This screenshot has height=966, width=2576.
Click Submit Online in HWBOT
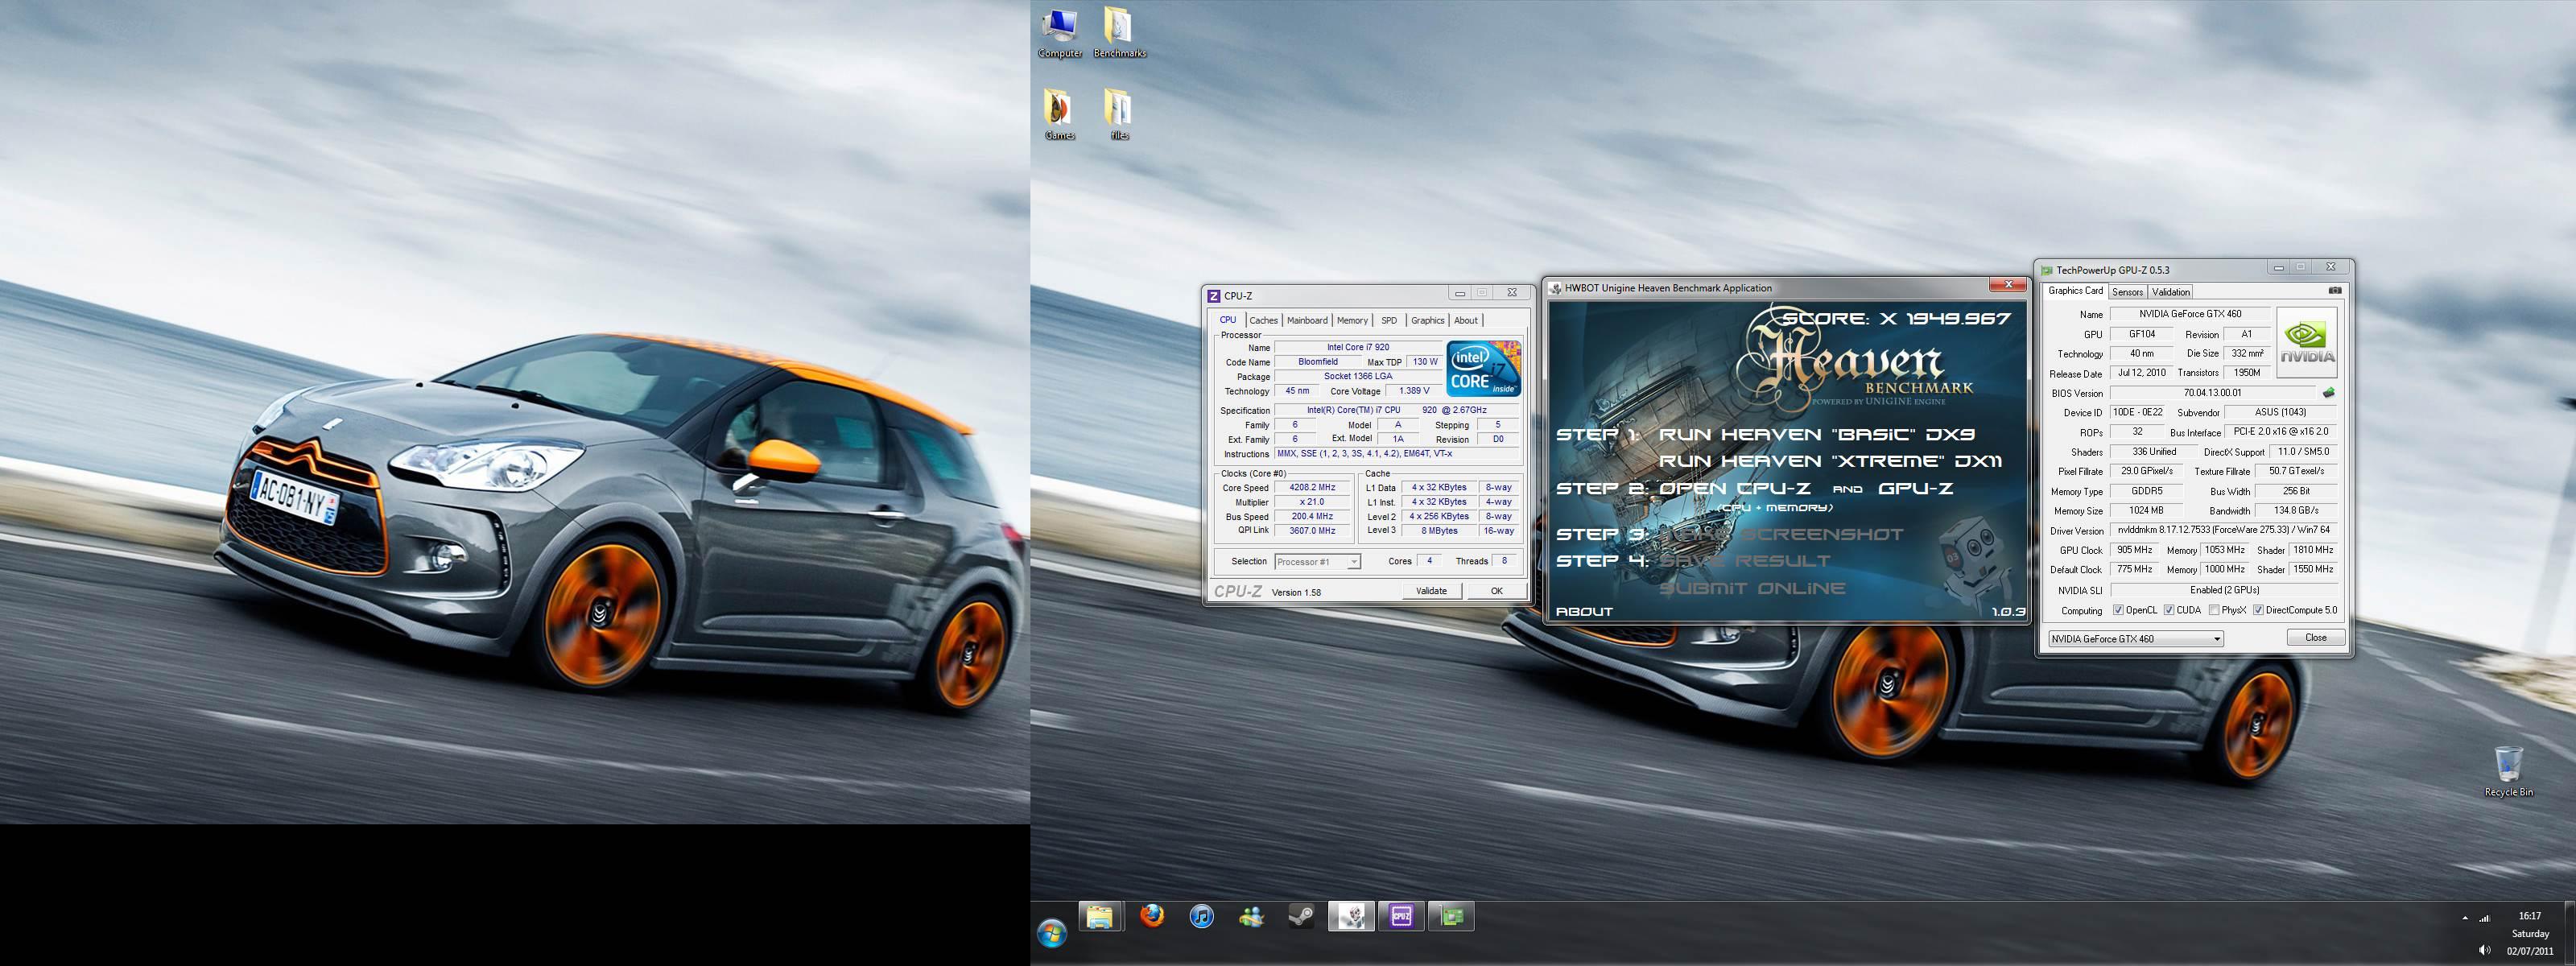pos(1752,588)
